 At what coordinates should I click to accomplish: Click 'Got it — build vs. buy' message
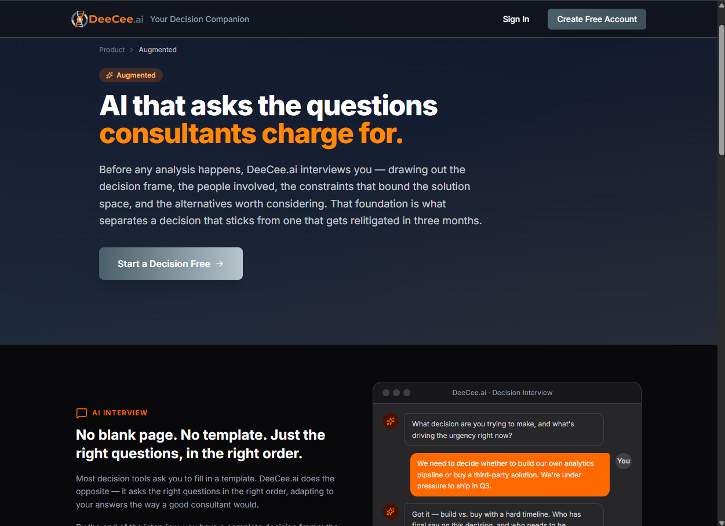[x=504, y=515]
